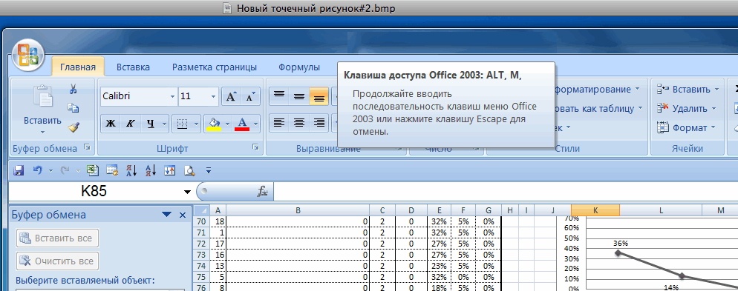The width and height of the screenshot is (738, 291).
Task: Decrease font size with the small A button
Action: (250, 97)
